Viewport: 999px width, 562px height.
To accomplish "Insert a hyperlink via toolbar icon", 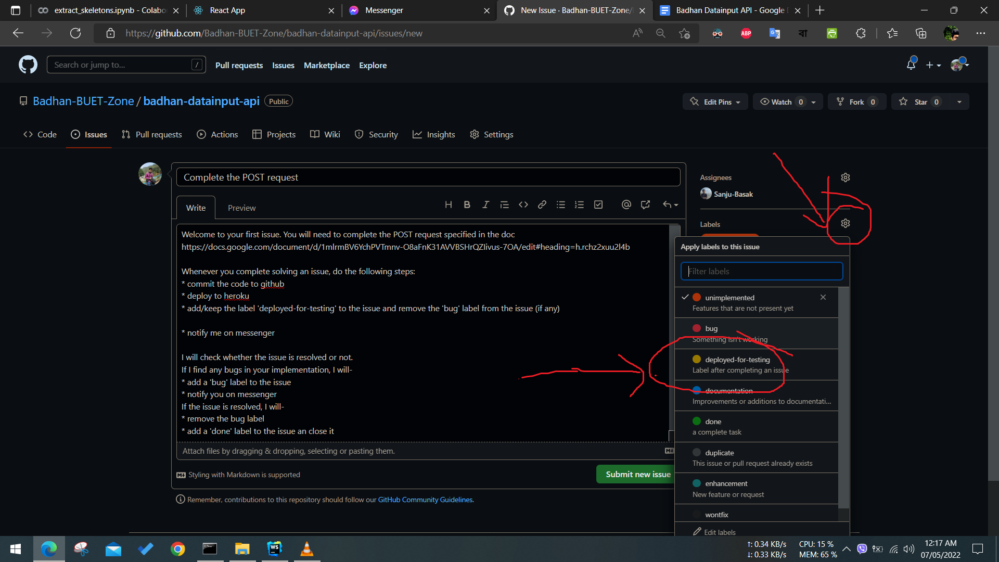I will 542,205.
